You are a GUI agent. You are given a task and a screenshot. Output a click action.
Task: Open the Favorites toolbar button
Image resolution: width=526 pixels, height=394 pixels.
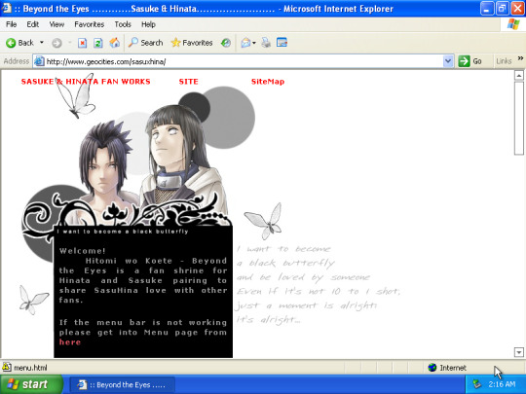click(192, 43)
